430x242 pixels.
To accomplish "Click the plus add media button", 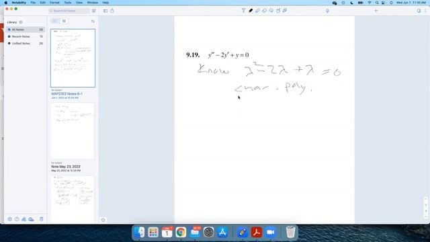I will tap(376, 11).
